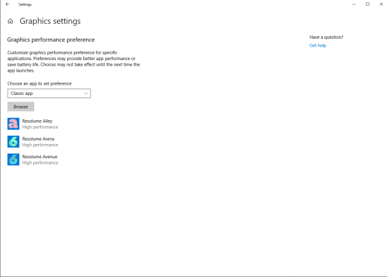Open the Classic app dropdown
The width and height of the screenshot is (387, 277).
pos(49,93)
